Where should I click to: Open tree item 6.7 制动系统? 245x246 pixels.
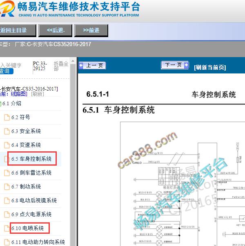pyautogui.click(x=26, y=186)
